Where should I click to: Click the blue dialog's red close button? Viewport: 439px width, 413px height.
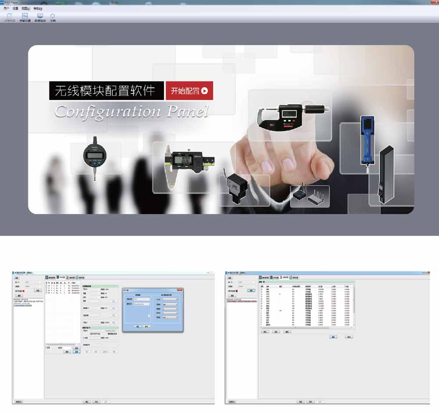coord(179,290)
